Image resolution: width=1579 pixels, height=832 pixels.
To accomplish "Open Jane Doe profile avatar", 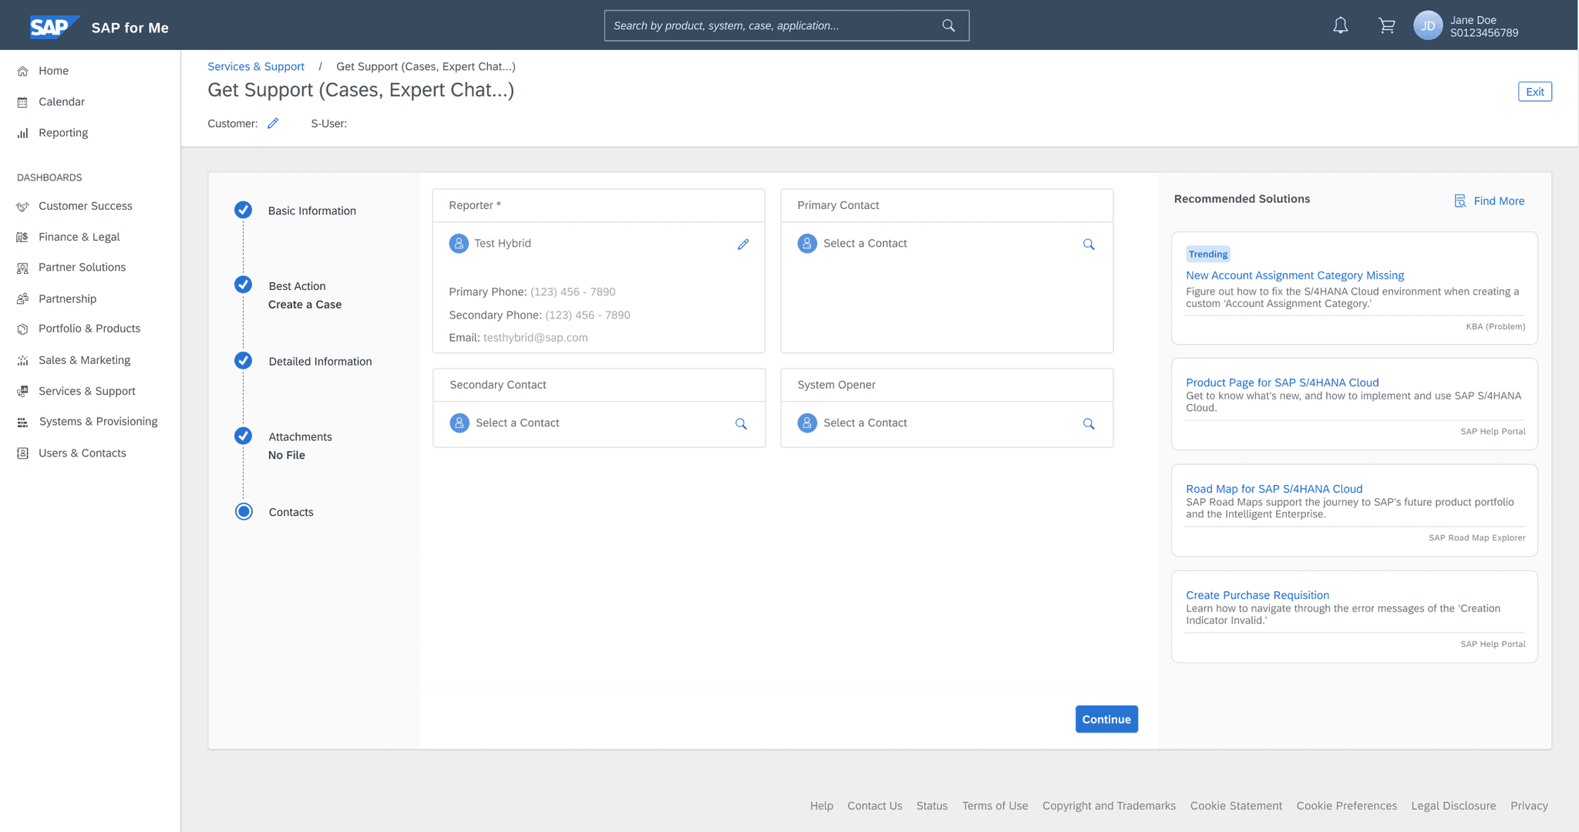I will (1428, 25).
